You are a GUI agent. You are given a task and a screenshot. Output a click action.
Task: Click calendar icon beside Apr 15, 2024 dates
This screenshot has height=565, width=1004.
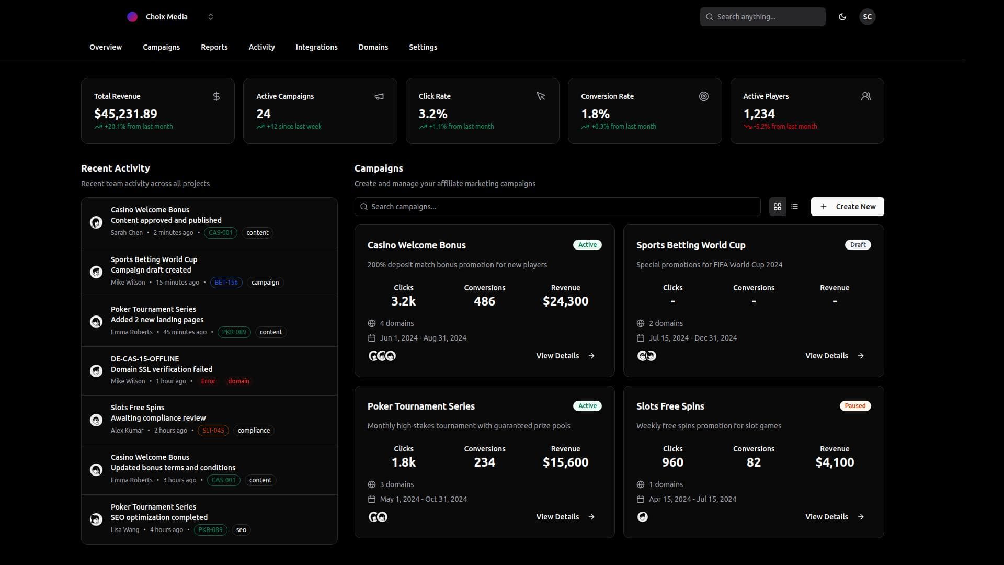point(641,499)
